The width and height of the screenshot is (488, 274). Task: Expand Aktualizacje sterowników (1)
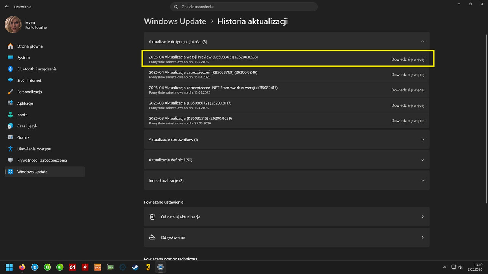(287, 139)
